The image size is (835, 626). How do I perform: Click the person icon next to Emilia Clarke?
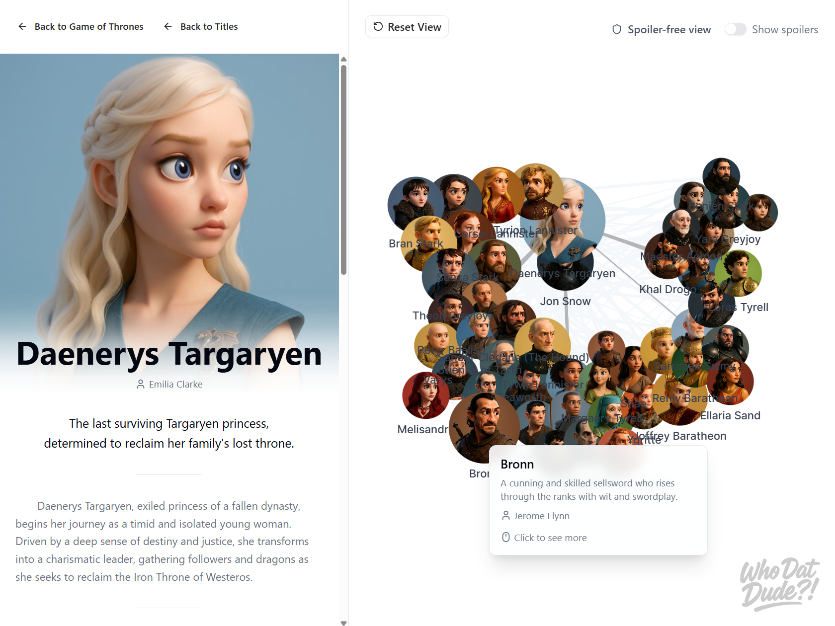(x=141, y=384)
